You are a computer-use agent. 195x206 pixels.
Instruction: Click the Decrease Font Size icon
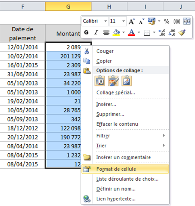(141, 21)
